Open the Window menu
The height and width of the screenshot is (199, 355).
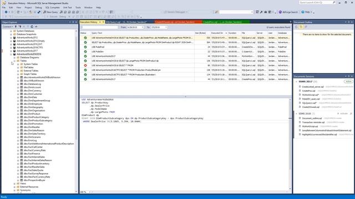(88, 7)
